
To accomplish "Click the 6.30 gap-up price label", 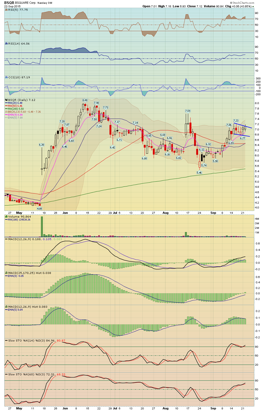I will (x=41, y=145).
